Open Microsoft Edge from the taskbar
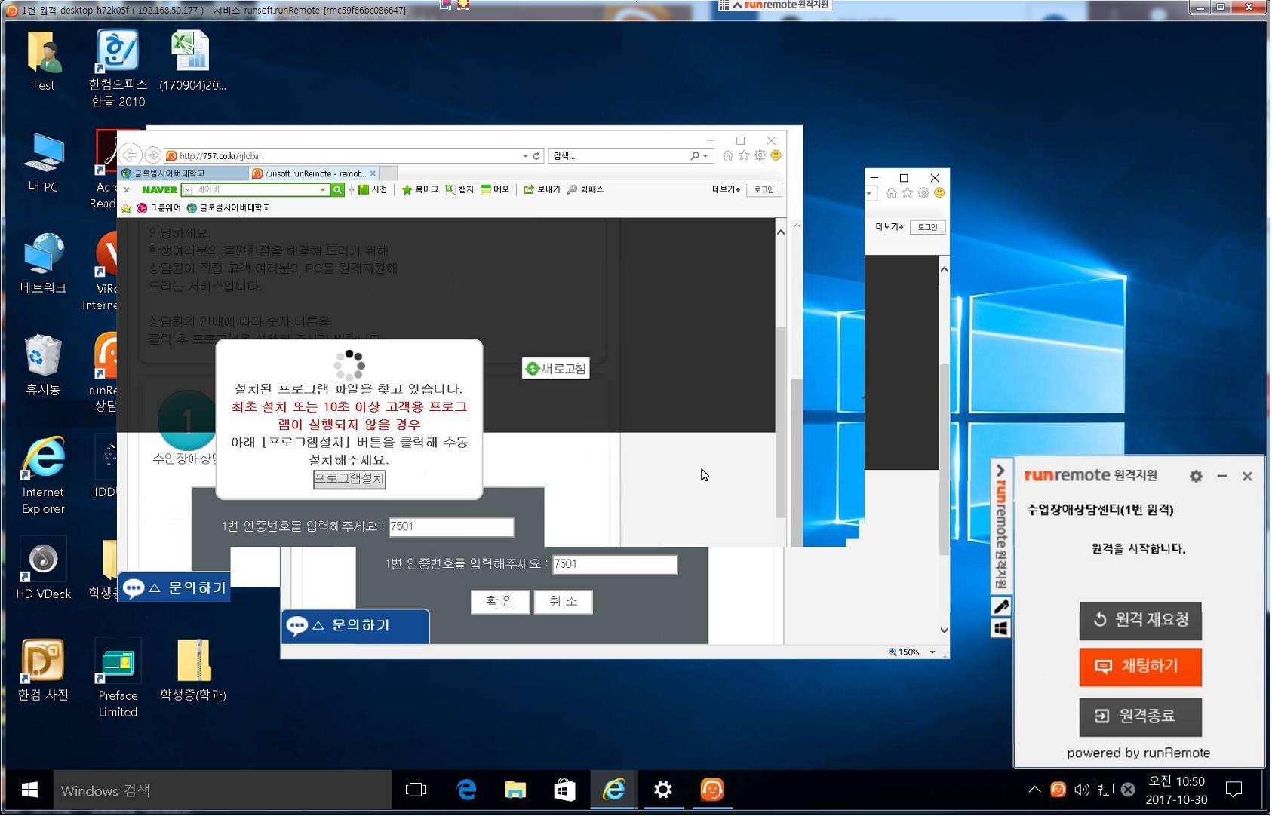1272x816 pixels. [467, 790]
